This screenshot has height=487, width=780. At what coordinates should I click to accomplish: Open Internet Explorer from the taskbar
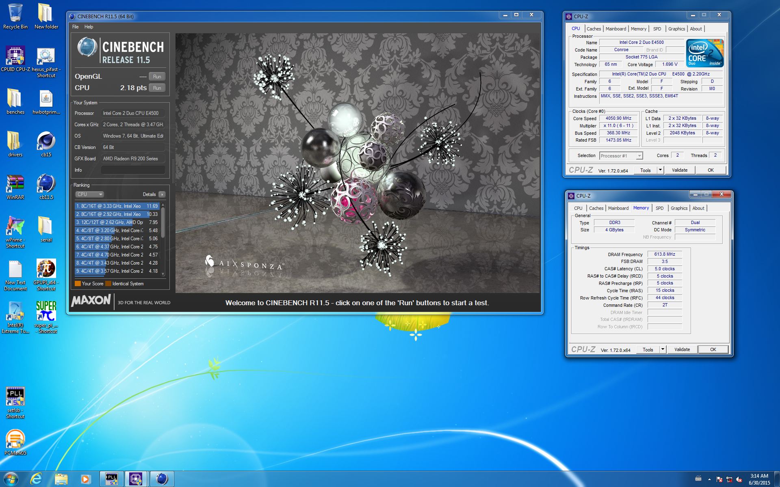point(36,479)
